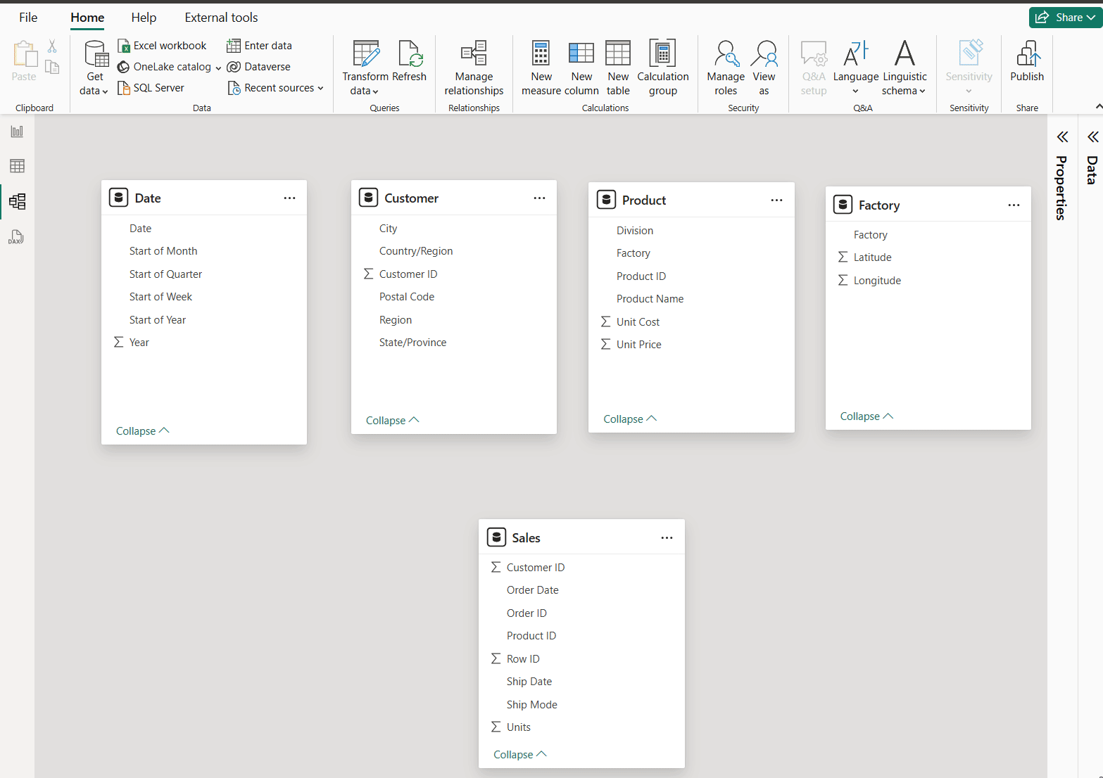Add a Calculation group

663,68
